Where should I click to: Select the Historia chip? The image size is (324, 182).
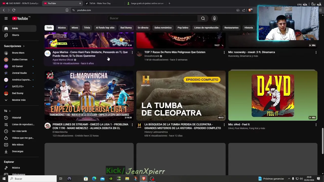coord(249,28)
